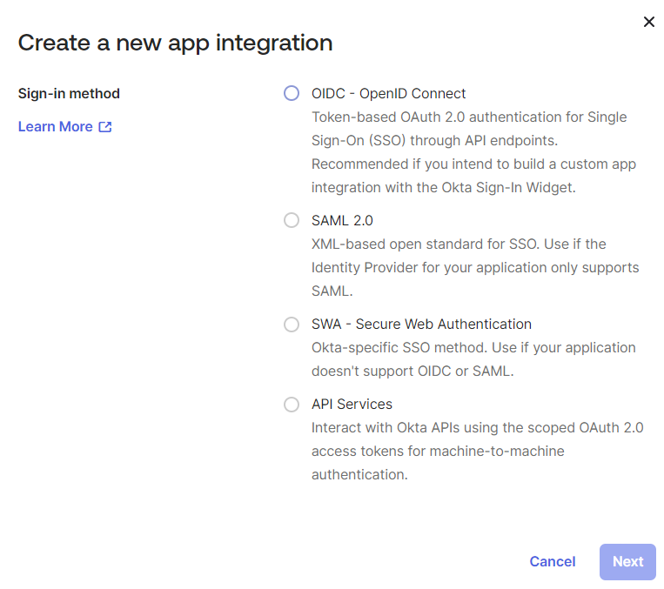
Task: Click the external-link icon beside Learn More
Action: (x=105, y=127)
